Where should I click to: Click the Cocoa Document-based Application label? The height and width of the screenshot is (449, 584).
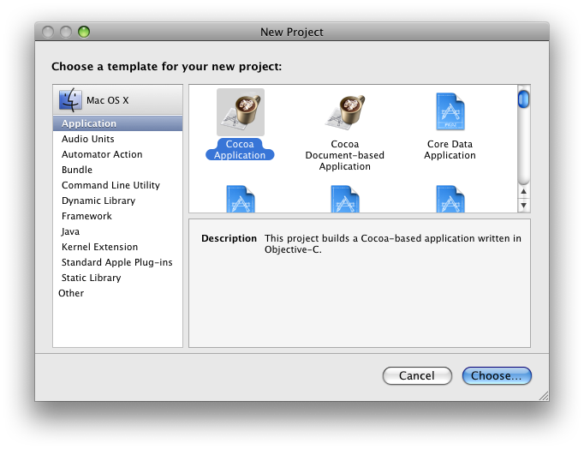pos(345,155)
